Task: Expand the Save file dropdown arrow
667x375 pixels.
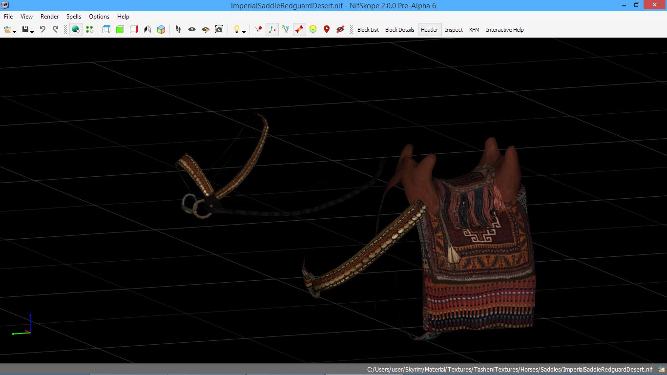Action: pos(32,31)
